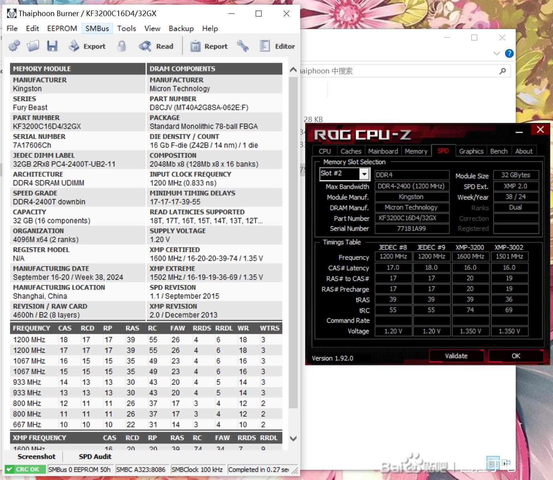This screenshot has width=553, height=480.
Task: Click the CPU-Z Part Number field
Action: tap(412, 218)
